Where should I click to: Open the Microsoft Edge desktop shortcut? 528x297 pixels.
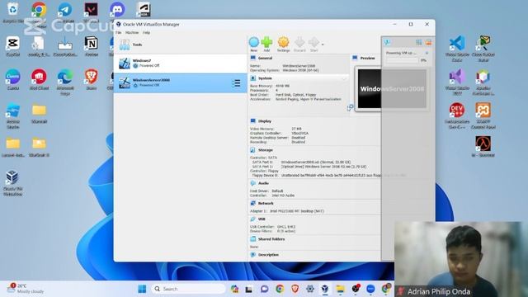[64, 82]
